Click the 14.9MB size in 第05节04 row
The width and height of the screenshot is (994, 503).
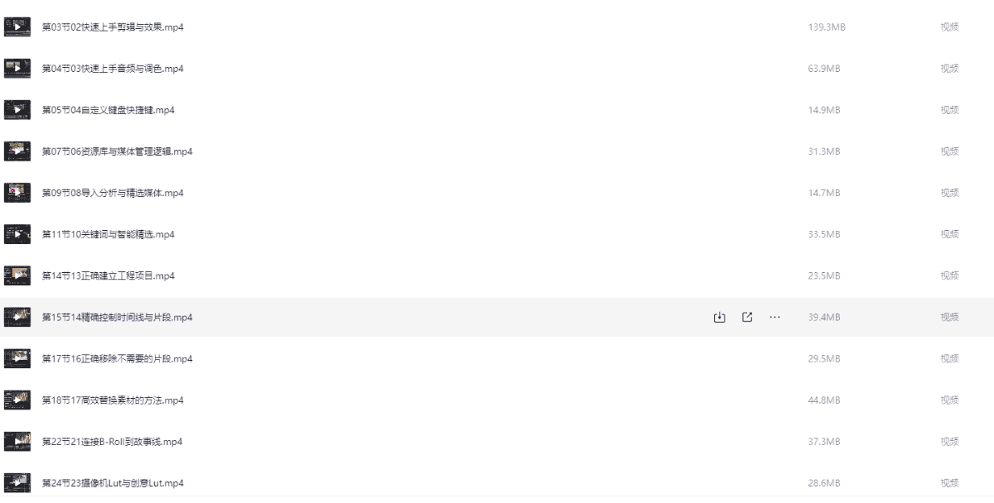pos(824,110)
